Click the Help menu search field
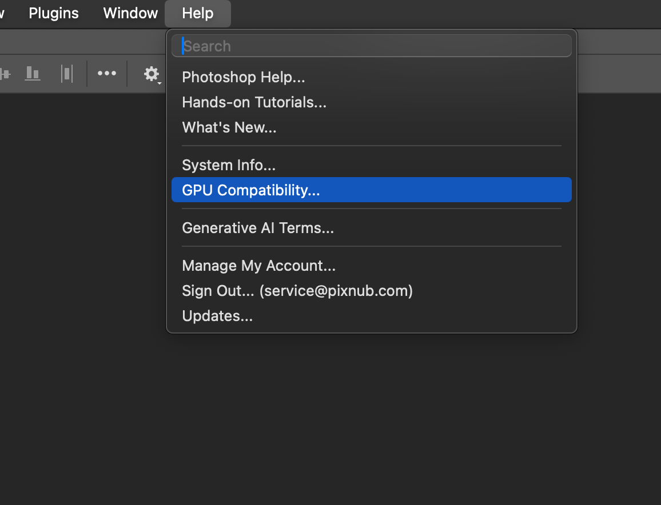The image size is (661, 505). (372, 46)
